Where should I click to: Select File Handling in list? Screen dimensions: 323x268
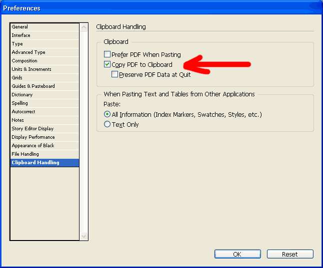tap(44, 154)
